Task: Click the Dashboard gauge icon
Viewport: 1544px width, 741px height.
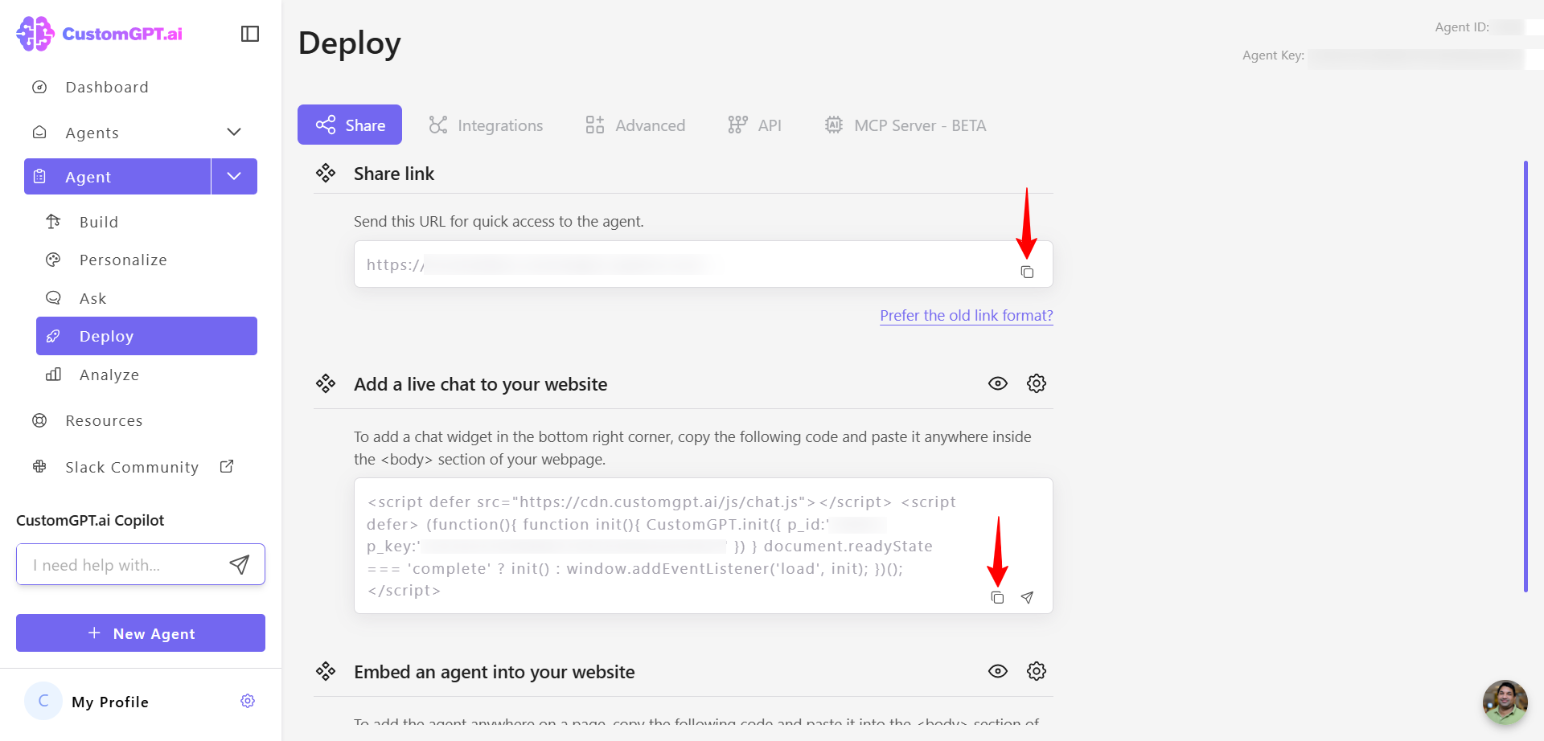Action: 39,87
